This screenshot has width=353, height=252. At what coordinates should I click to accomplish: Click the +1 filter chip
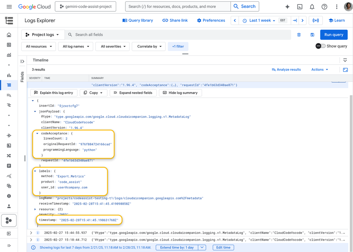[x=178, y=46]
